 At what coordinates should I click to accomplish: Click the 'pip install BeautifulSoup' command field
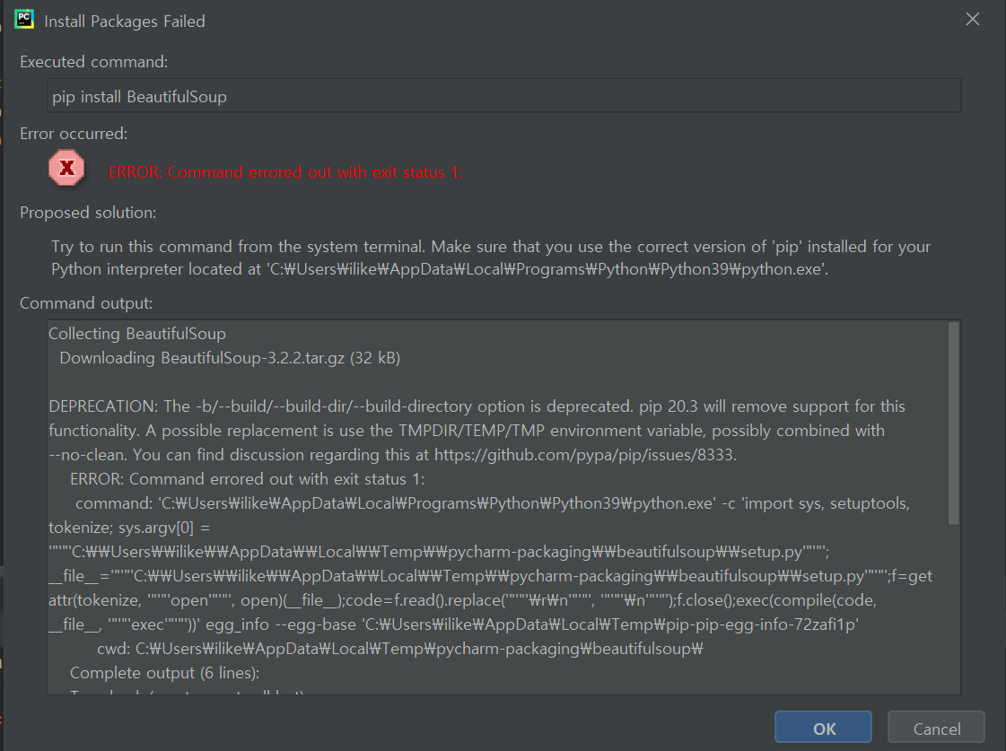point(503,96)
